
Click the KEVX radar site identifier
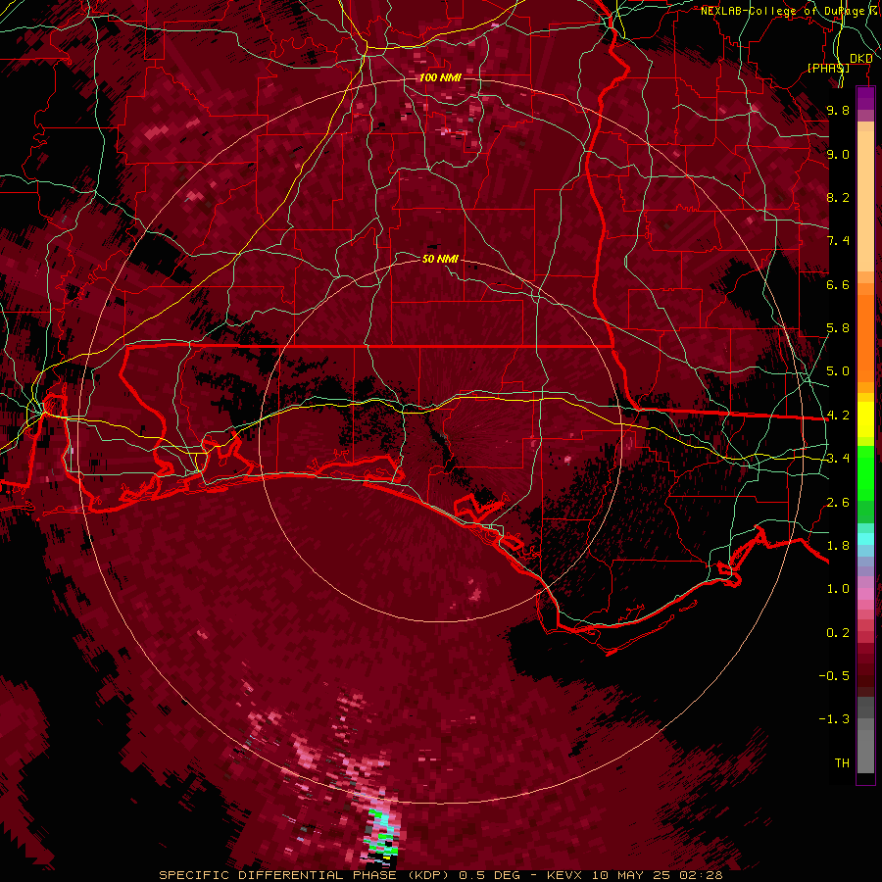565,875
